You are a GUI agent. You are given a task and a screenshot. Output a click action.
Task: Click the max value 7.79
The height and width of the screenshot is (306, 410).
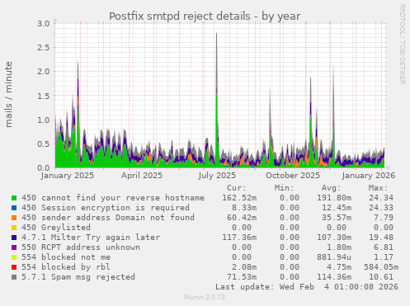click(x=384, y=218)
